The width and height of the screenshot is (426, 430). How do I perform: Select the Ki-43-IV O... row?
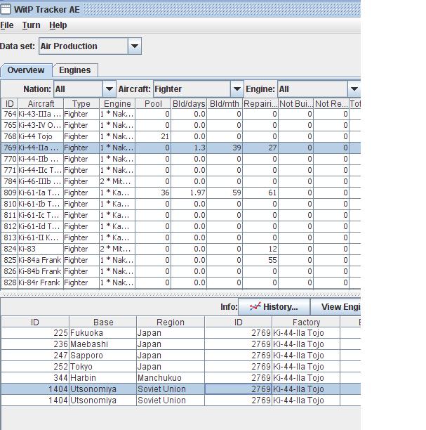[x=180, y=125]
